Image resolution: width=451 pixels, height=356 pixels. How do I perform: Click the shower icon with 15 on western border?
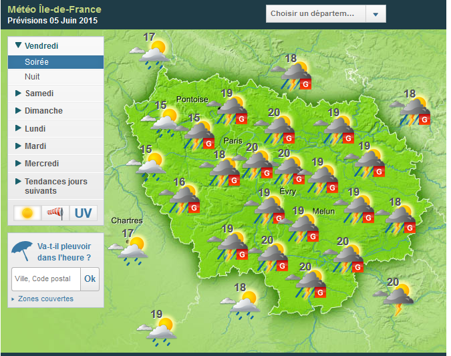coord(147,166)
